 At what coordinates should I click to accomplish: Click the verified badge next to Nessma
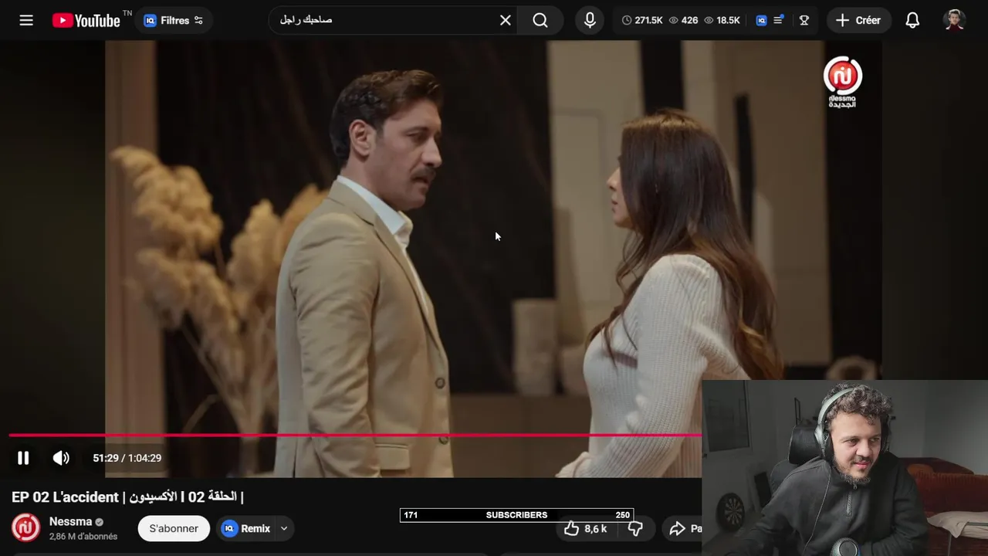point(99,522)
